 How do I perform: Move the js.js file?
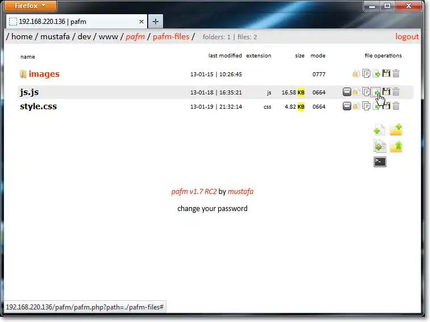[x=376, y=92]
